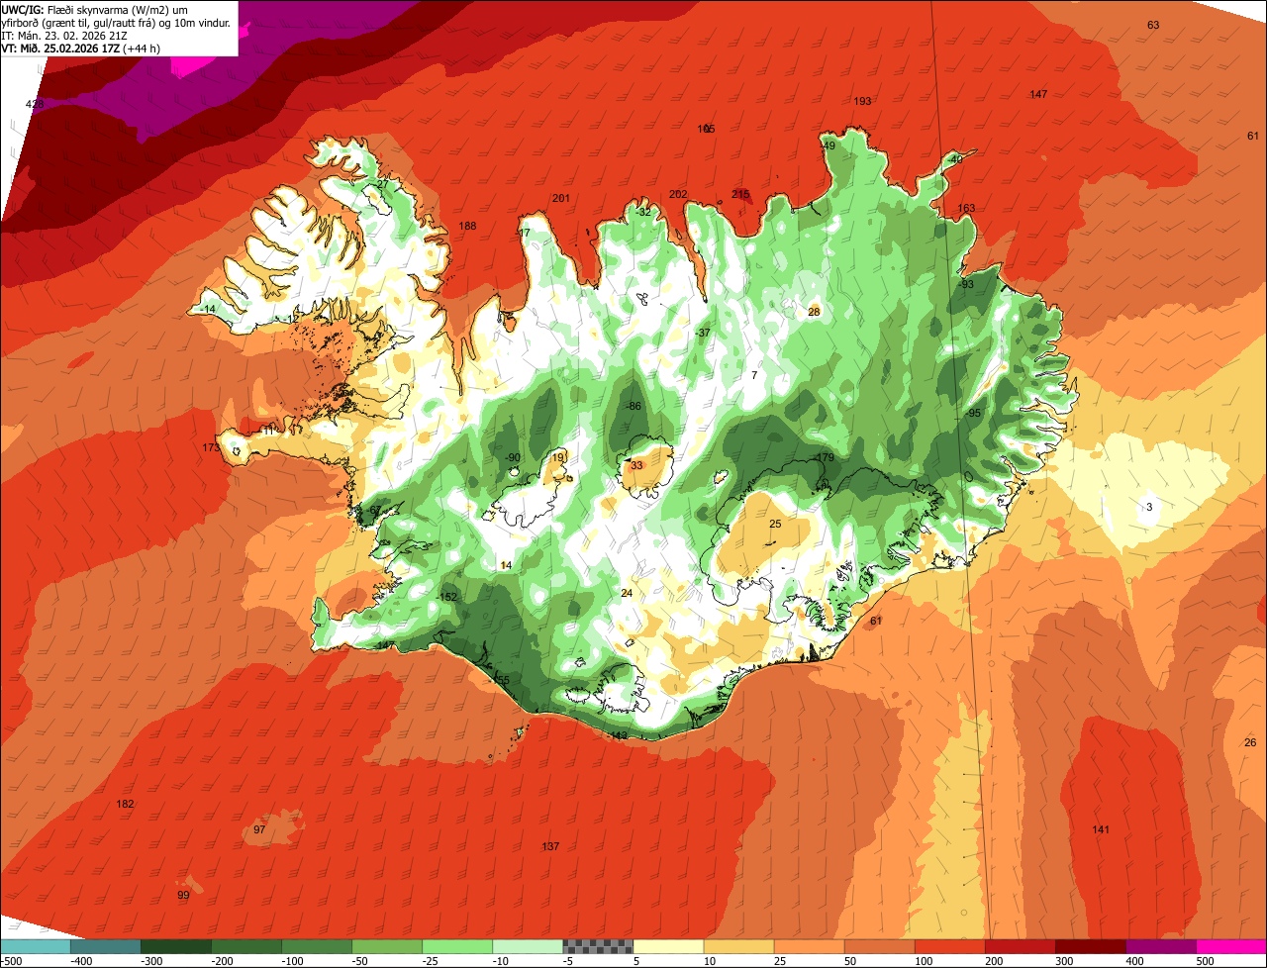Select the legend swatch between -100 and -50
Screen dimensions: 1267x968
pyautogui.click(x=317, y=947)
